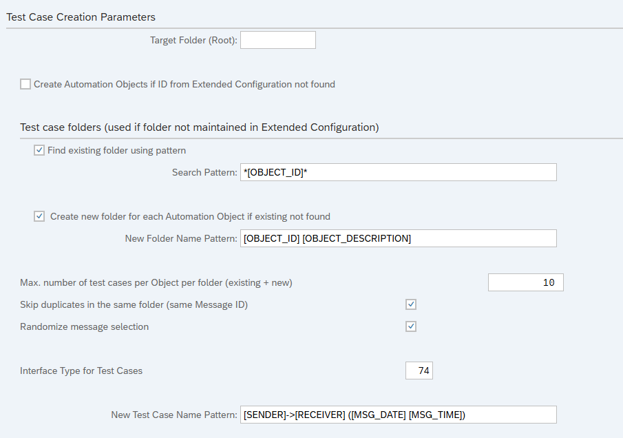Enable Create Automation Objects checkbox
Image resolution: width=623 pixels, height=438 pixels.
tap(25, 84)
